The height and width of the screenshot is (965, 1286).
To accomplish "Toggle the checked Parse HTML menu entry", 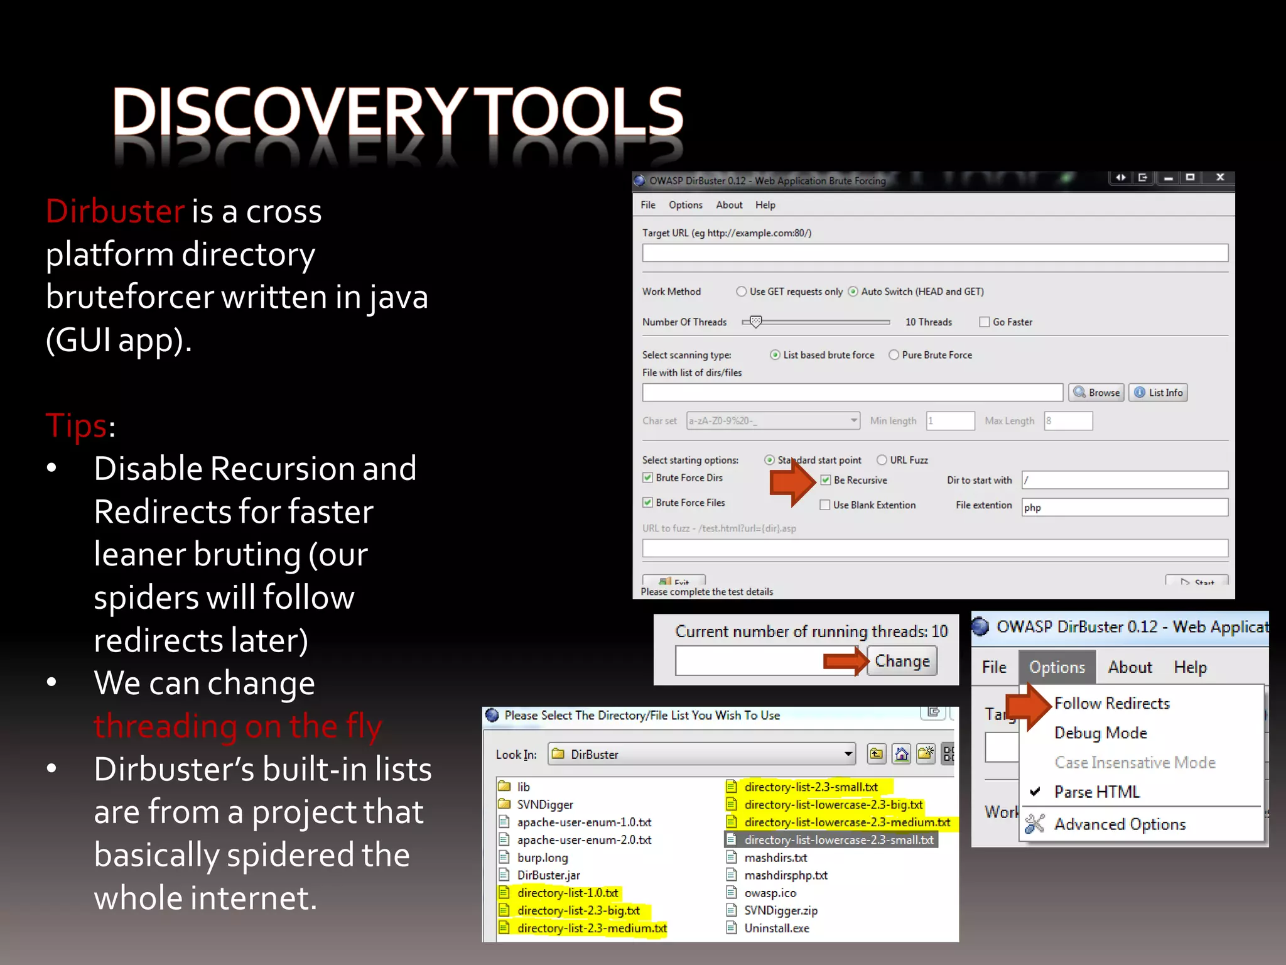I will 1097,792.
